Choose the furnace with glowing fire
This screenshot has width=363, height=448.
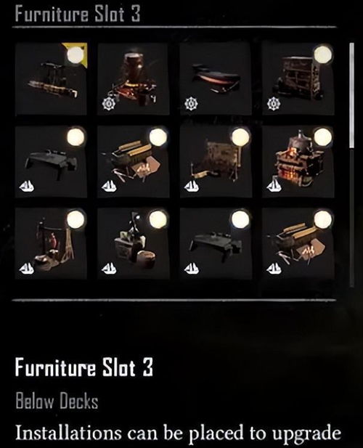point(298,161)
